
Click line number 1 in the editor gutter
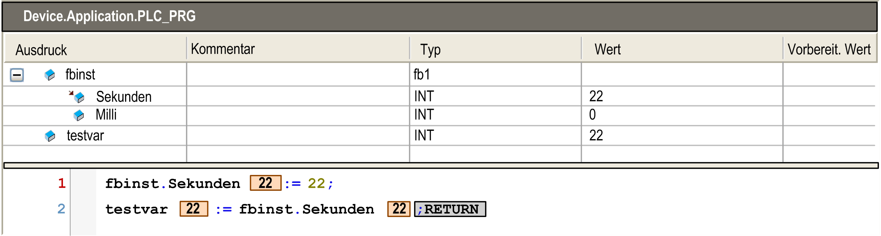coord(62,183)
